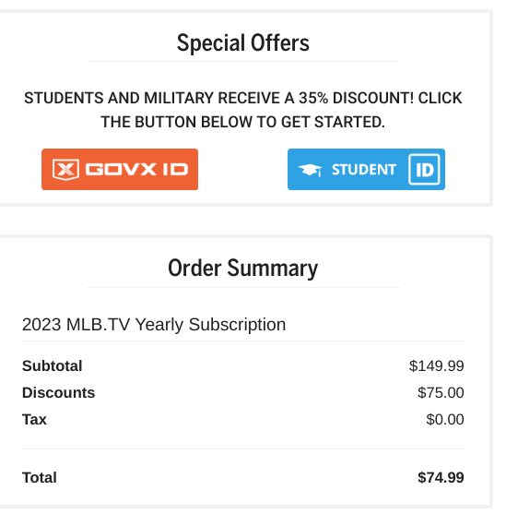Click the $75.00 discount amount

[441, 392]
